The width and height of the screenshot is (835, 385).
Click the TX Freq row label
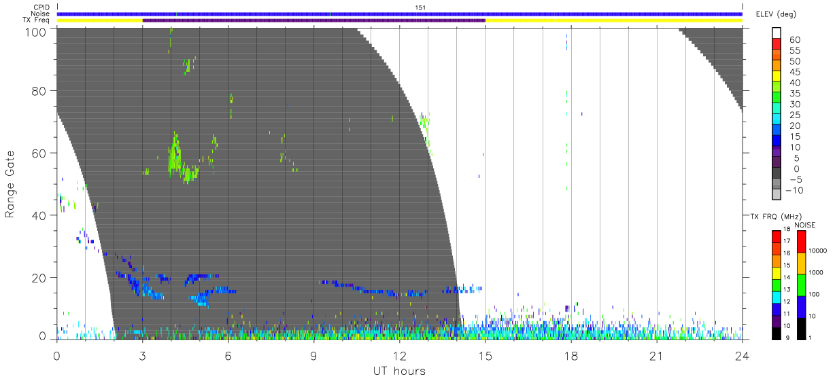click(x=37, y=20)
